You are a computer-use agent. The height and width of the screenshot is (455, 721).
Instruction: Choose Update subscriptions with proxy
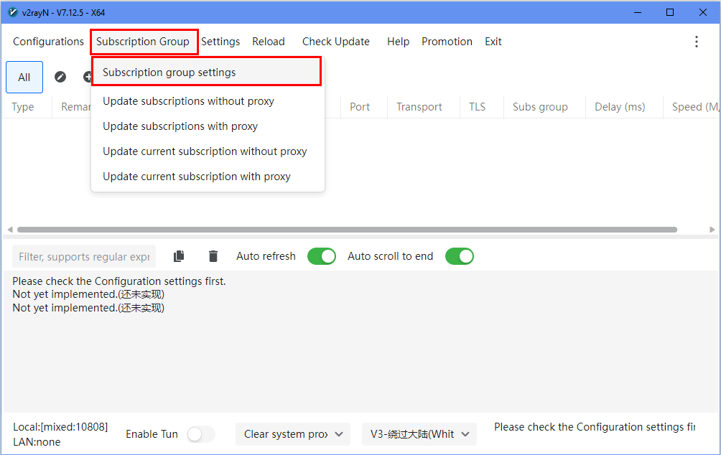180,126
